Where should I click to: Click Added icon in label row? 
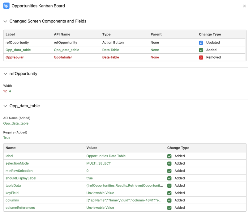pos(169,156)
